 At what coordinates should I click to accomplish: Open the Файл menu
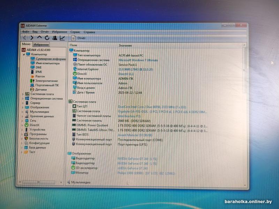click(25, 32)
